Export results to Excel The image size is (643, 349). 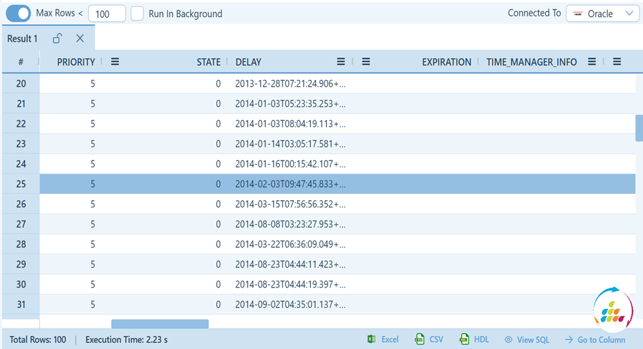(383, 339)
